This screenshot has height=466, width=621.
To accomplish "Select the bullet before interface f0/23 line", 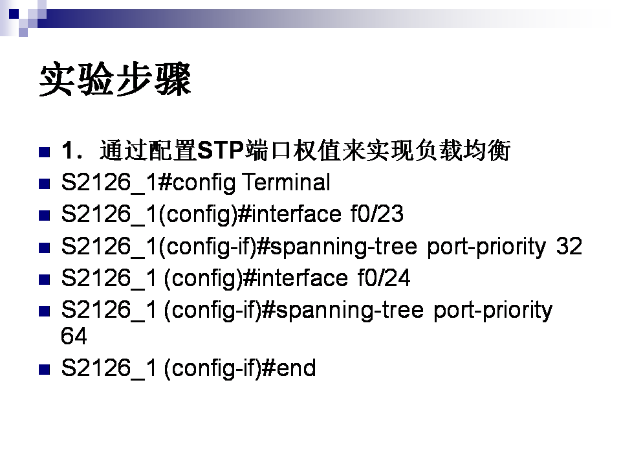I will click(x=44, y=216).
